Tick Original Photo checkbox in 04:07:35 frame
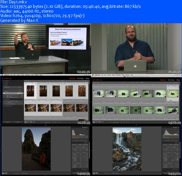Image resolution: width=182 pixels, height=176 pixels. click(x=73, y=138)
